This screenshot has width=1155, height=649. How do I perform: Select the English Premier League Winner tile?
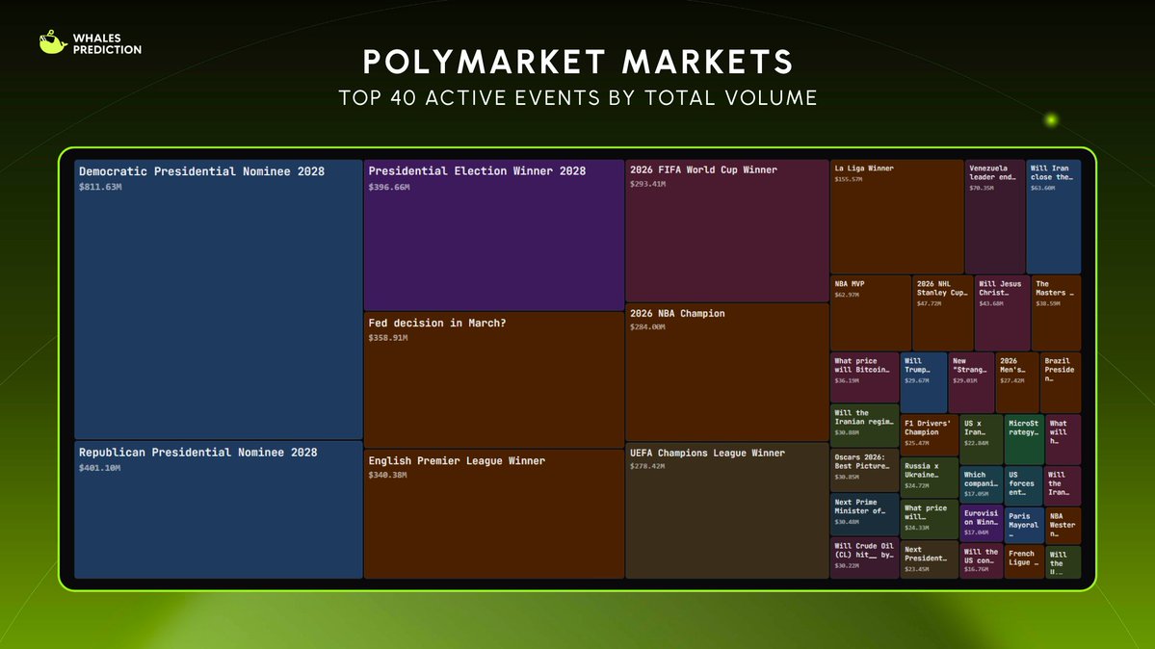coord(493,514)
